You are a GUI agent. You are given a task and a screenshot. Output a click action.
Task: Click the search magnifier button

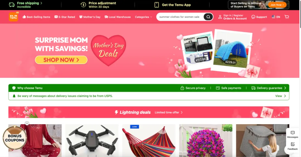coord(208,17)
